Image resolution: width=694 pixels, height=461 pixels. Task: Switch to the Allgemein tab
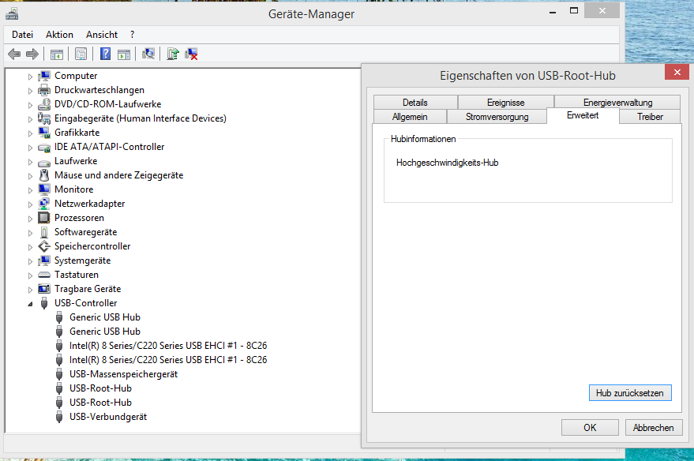coord(410,117)
